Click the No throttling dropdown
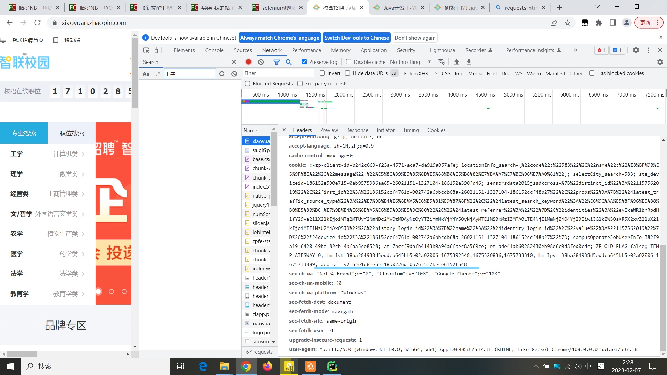 410,62
